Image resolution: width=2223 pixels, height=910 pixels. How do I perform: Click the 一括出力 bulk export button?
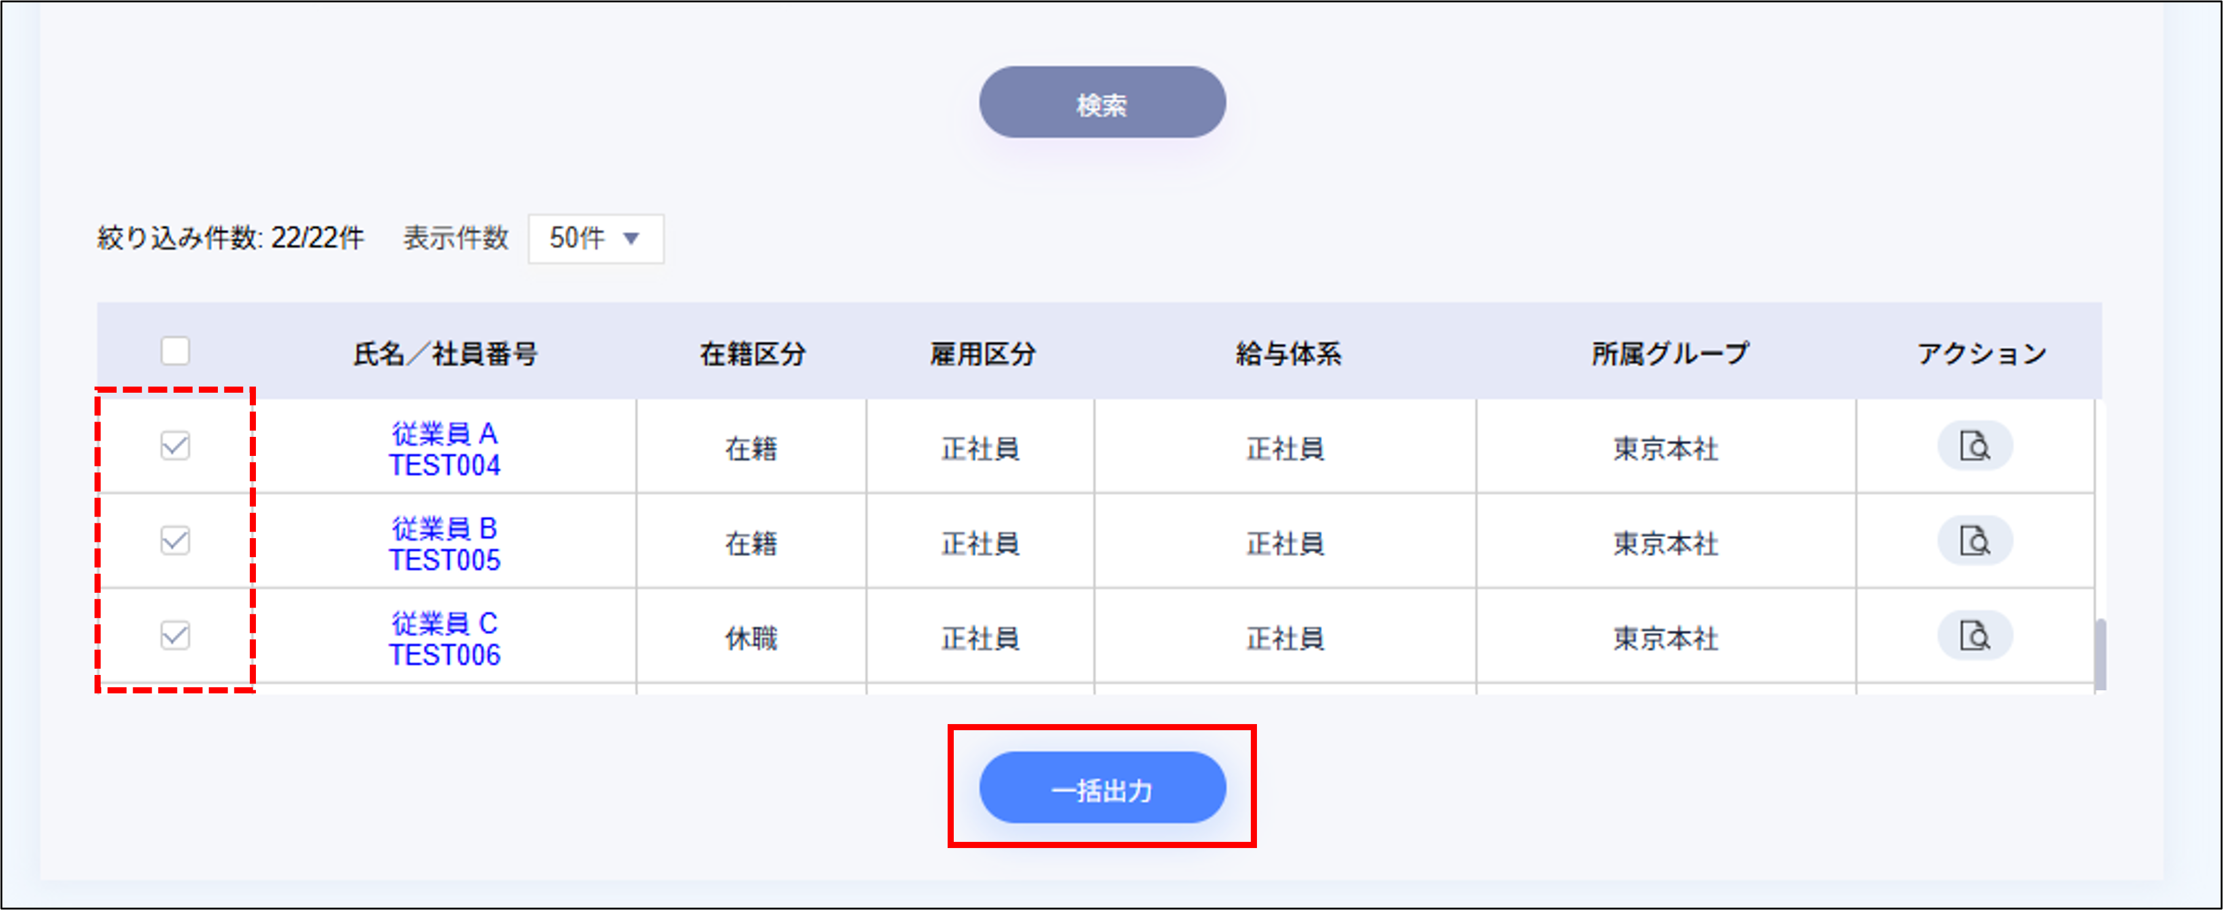(x=1102, y=787)
